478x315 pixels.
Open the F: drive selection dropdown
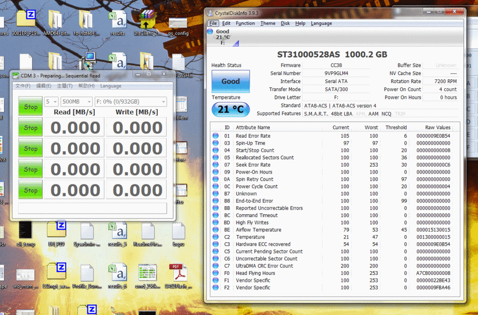(130, 102)
